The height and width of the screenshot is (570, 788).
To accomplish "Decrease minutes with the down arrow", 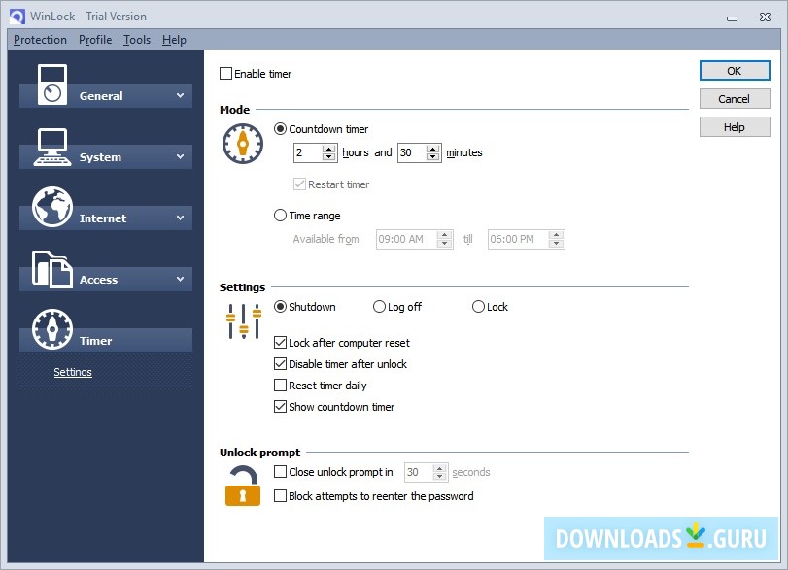I will (x=433, y=156).
